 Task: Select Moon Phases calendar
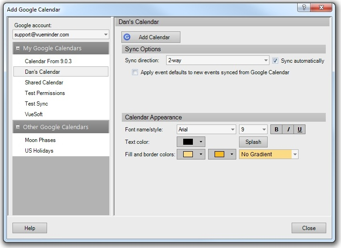pyautogui.click(x=40, y=140)
